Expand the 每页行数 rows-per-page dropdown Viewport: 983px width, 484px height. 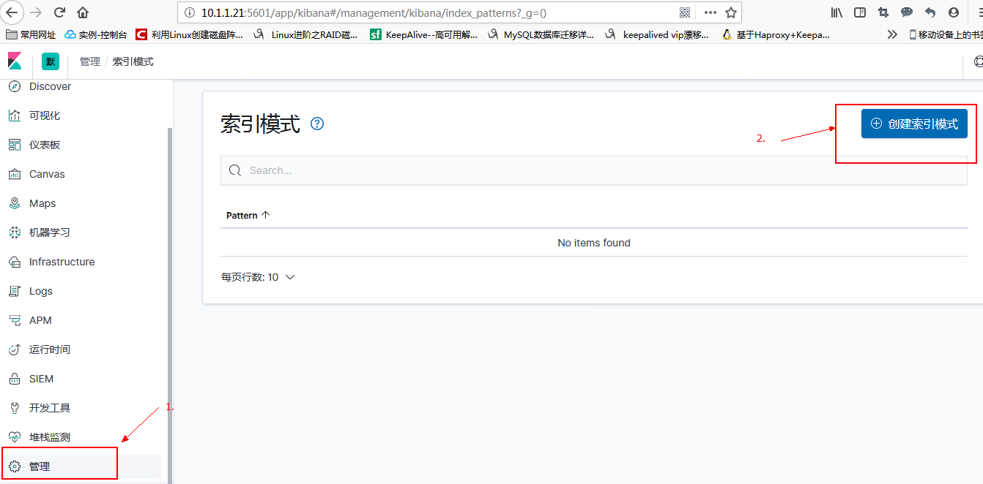click(x=258, y=277)
